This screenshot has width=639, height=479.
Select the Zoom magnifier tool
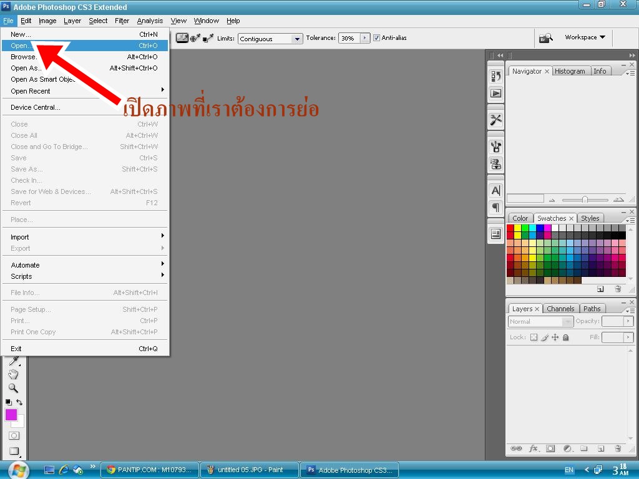[14, 388]
